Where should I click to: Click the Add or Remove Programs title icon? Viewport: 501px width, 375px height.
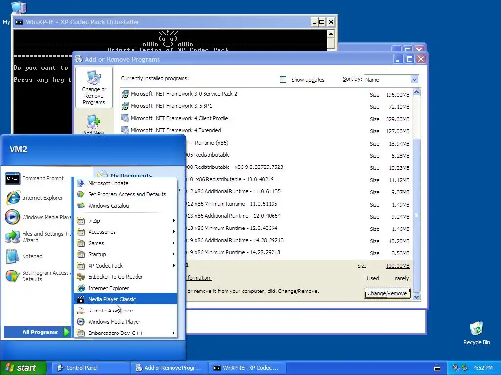tap(79, 59)
